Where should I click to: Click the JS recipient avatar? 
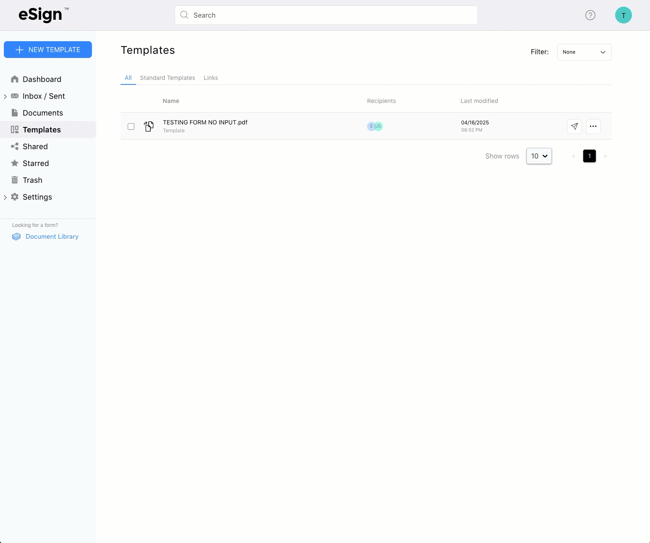coord(379,126)
